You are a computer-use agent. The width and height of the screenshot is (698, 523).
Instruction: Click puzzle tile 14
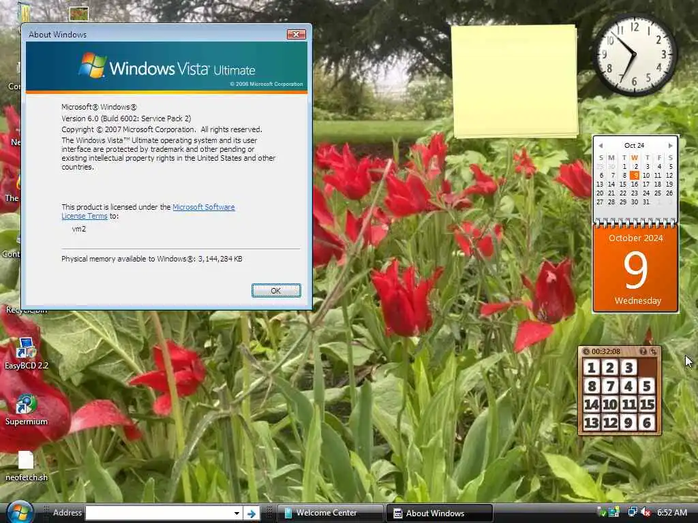tap(592, 405)
